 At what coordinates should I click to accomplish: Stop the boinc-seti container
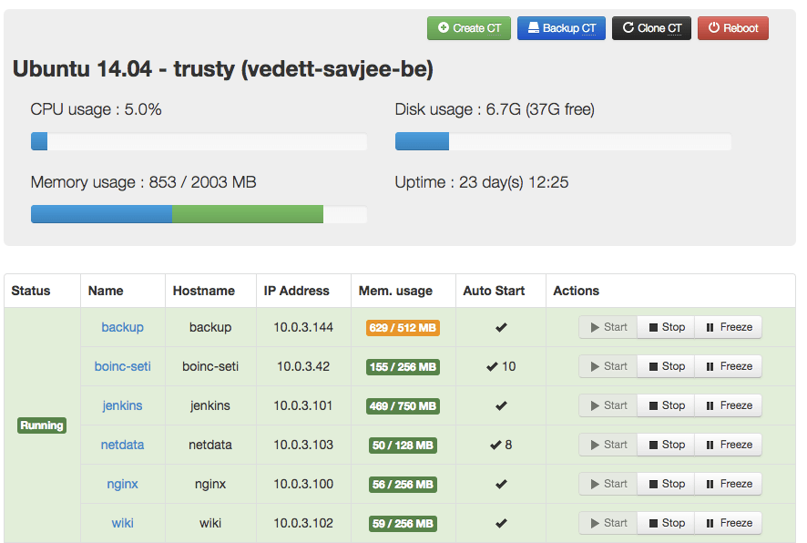666,366
